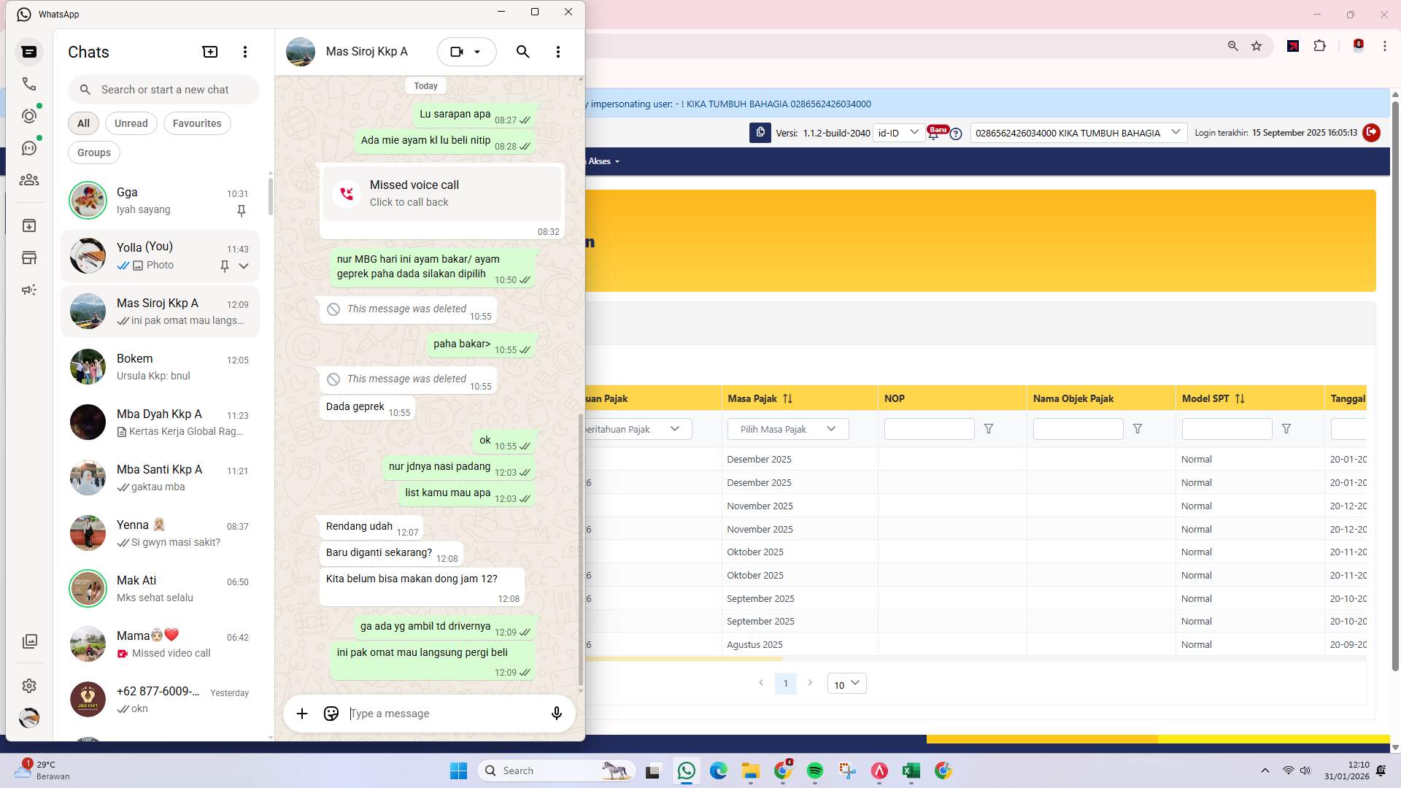Open the Akses menu in the web app
This screenshot has width=1401, height=788.
[x=601, y=161]
